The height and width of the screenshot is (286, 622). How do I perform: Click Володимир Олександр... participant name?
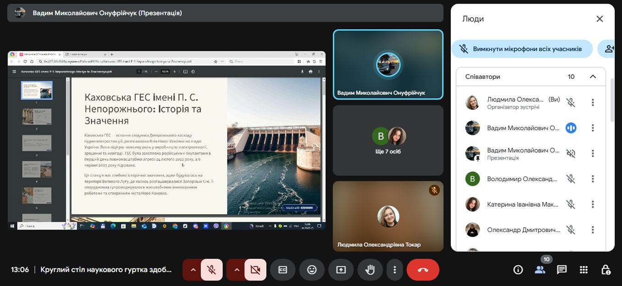click(522, 179)
